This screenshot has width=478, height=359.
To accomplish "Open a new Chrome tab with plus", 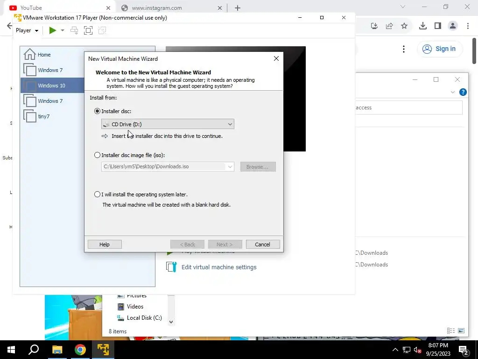I will coord(238,8).
